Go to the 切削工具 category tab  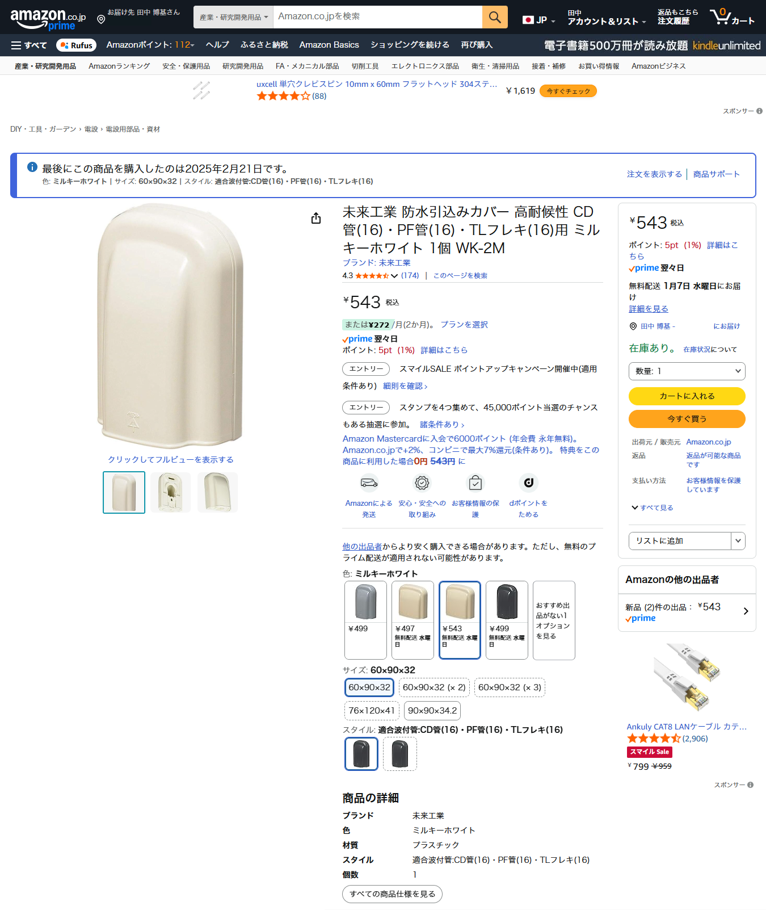pos(365,66)
